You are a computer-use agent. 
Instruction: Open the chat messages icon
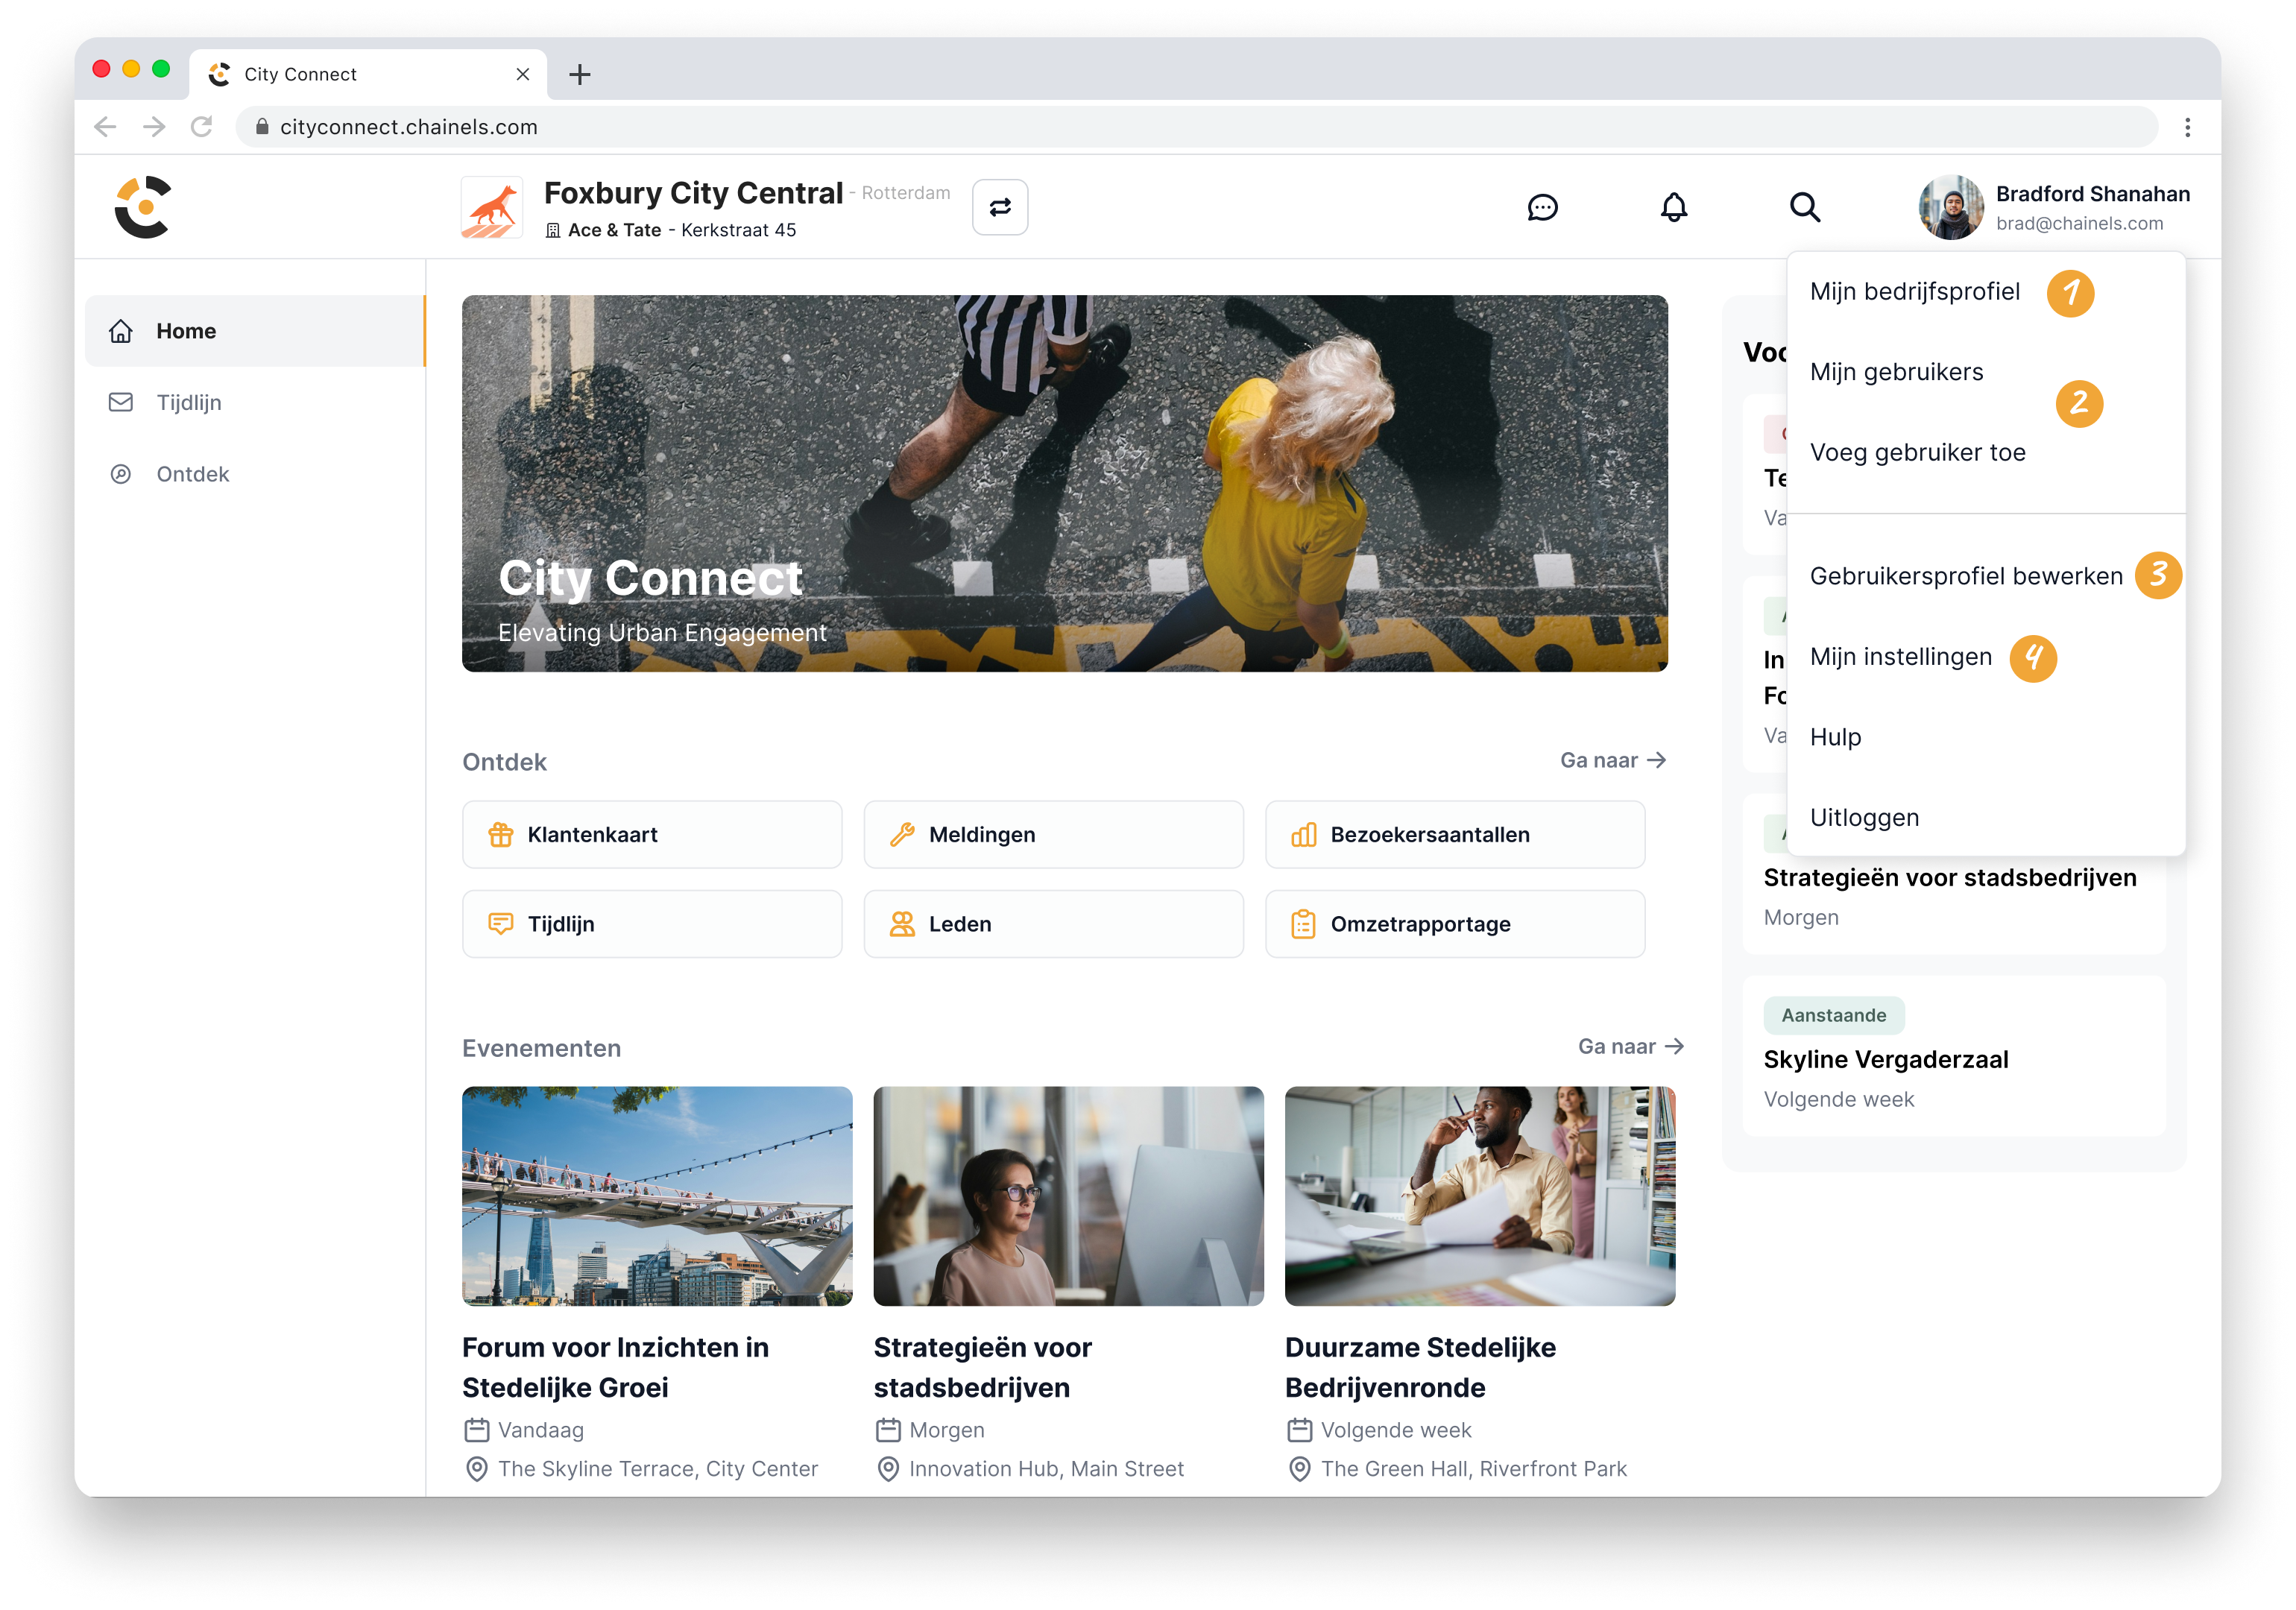click(x=1542, y=207)
